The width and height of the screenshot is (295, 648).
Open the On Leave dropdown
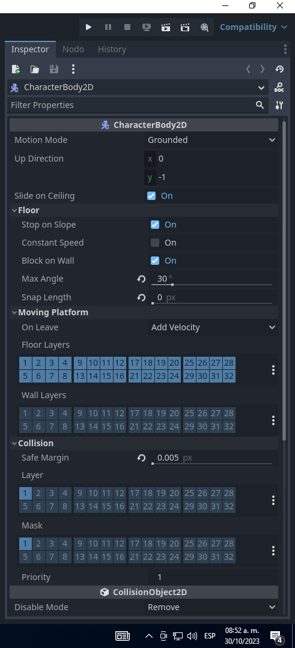[213, 327]
